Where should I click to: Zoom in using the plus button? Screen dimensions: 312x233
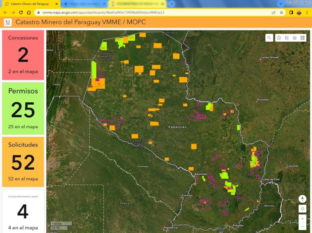click(302, 218)
